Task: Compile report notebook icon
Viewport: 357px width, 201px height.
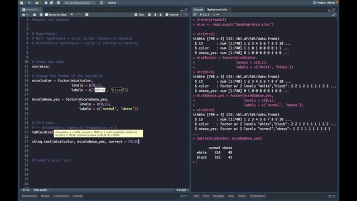Action: pyautogui.click(x=87, y=15)
